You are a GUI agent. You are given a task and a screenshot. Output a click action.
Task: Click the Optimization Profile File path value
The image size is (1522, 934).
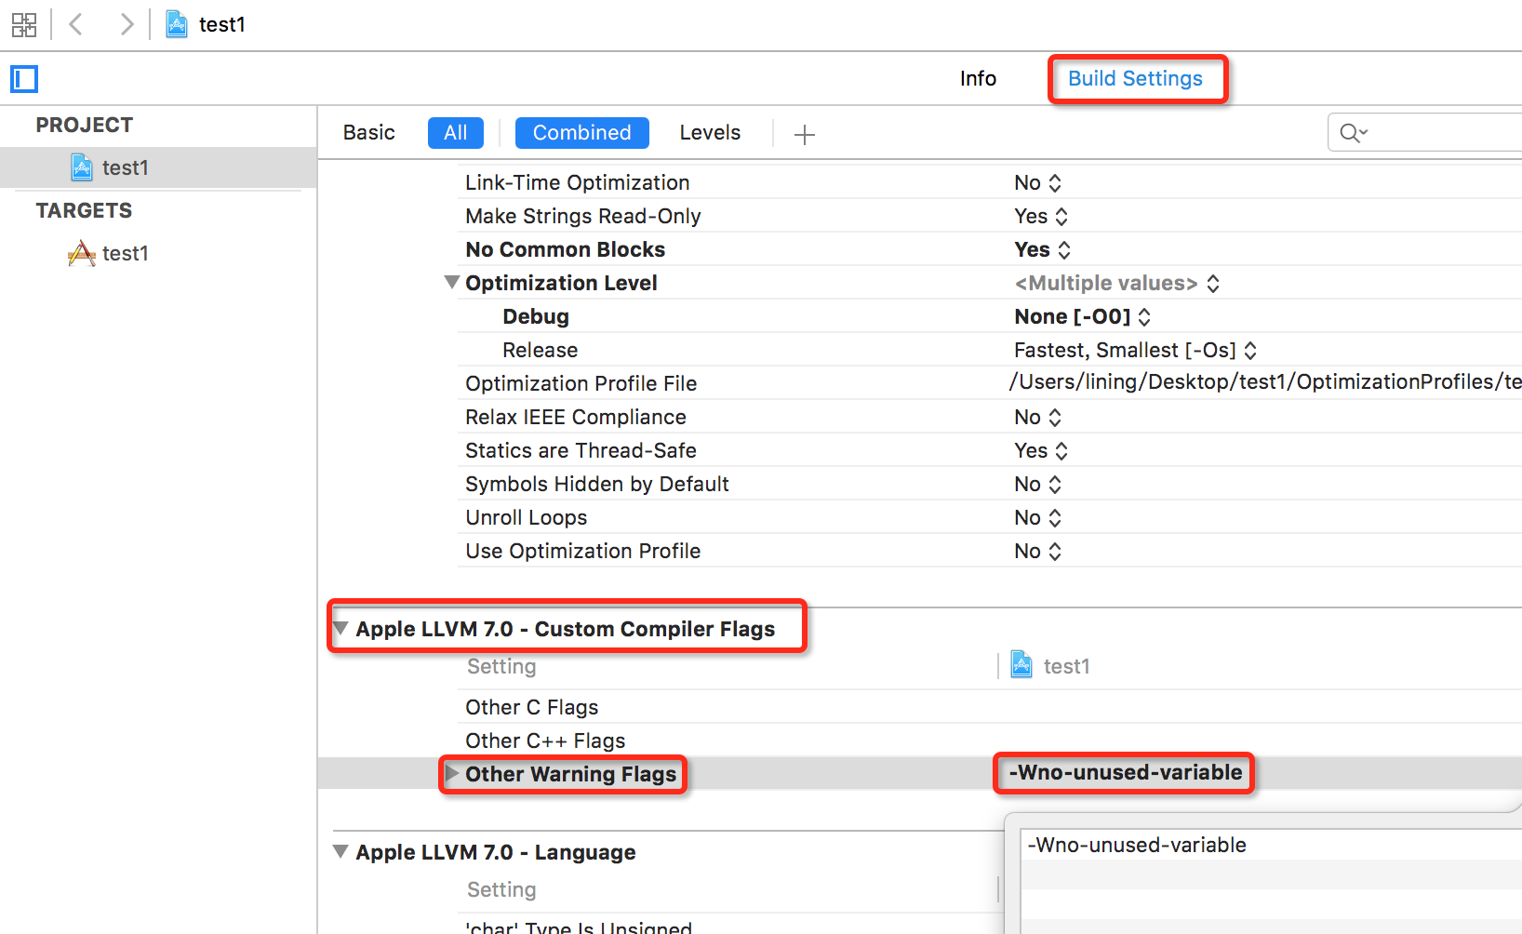pos(1265,382)
